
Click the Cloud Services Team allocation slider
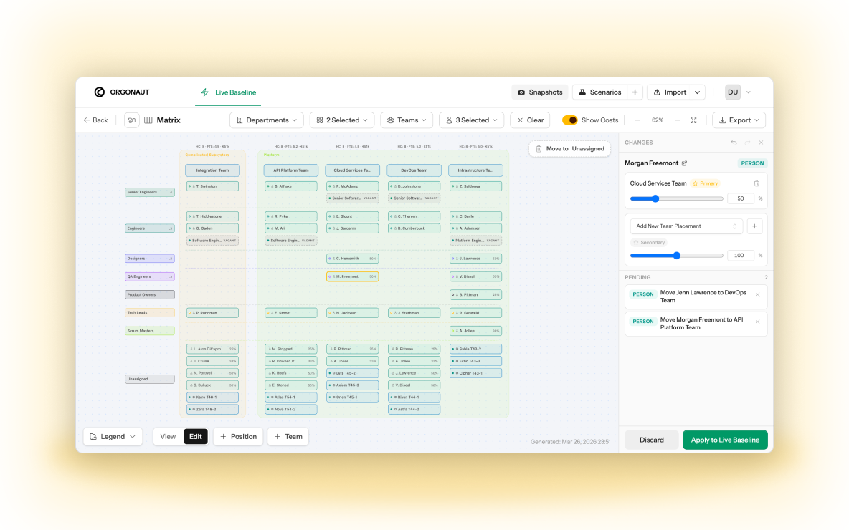click(676, 198)
